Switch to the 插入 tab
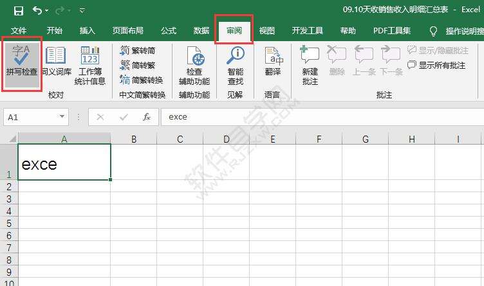 pyautogui.click(x=87, y=30)
